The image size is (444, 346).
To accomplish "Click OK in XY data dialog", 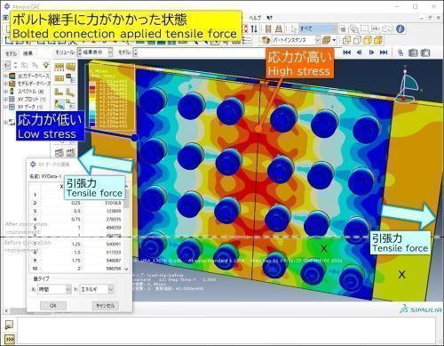I will [53, 305].
